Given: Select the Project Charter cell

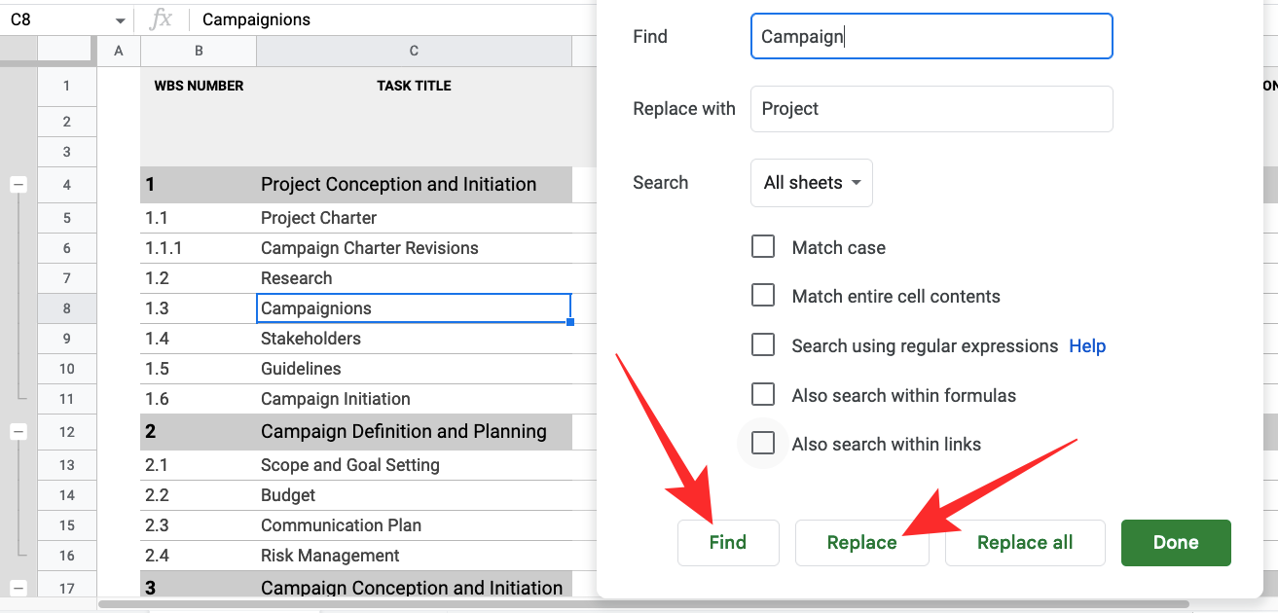Looking at the screenshot, I should click(414, 218).
